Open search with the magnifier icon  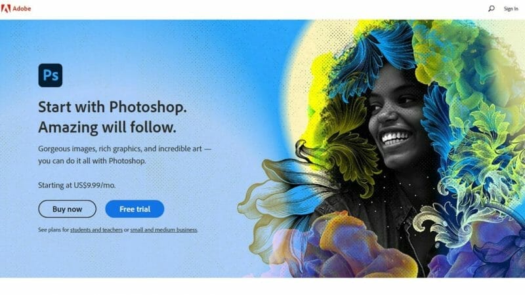491,9
